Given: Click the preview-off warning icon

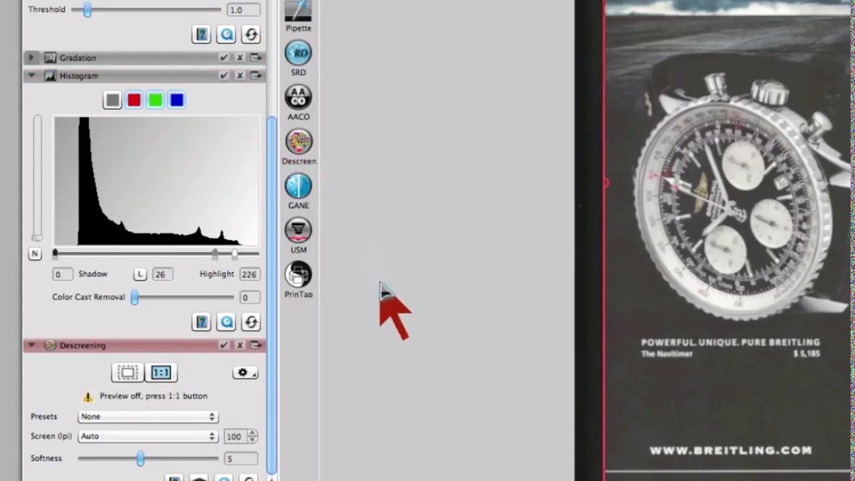Looking at the screenshot, I should [88, 396].
